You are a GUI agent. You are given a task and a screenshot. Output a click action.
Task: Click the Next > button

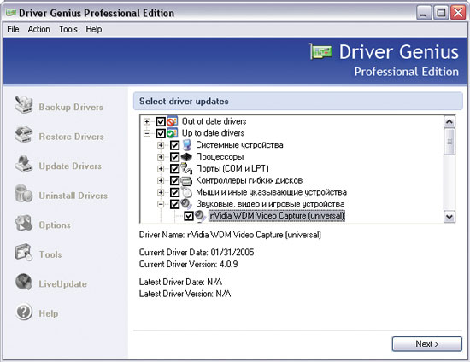(x=426, y=344)
